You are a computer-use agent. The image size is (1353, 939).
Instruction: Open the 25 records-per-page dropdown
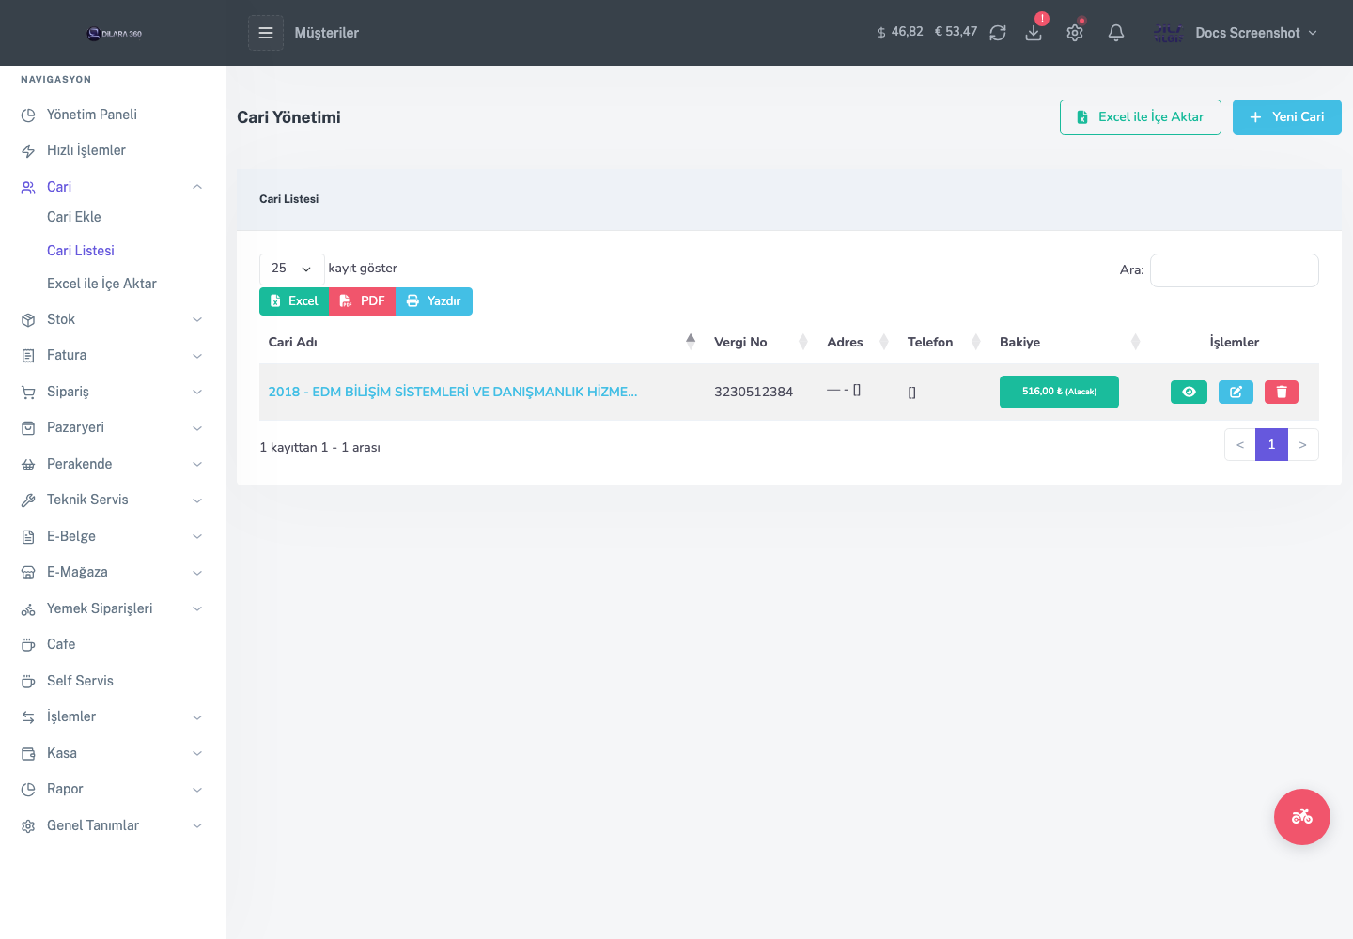pos(292,269)
